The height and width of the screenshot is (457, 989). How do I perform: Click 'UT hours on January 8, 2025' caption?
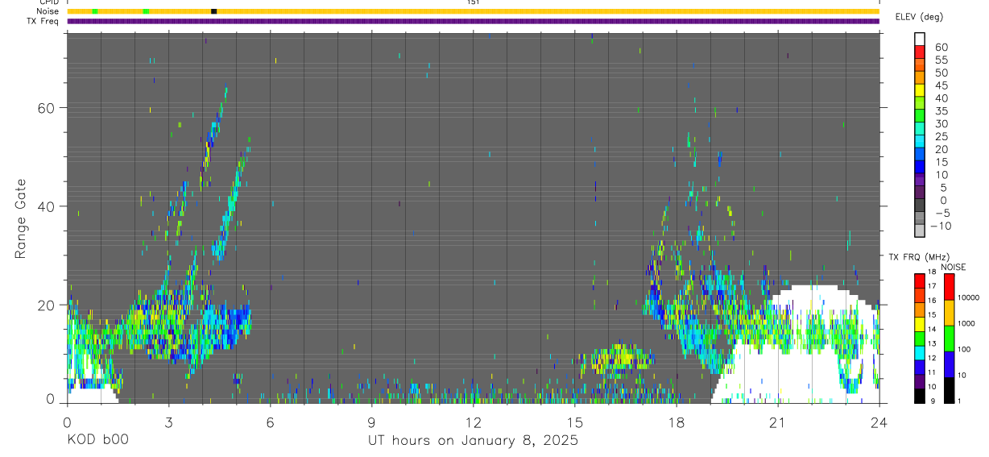click(x=473, y=441)
